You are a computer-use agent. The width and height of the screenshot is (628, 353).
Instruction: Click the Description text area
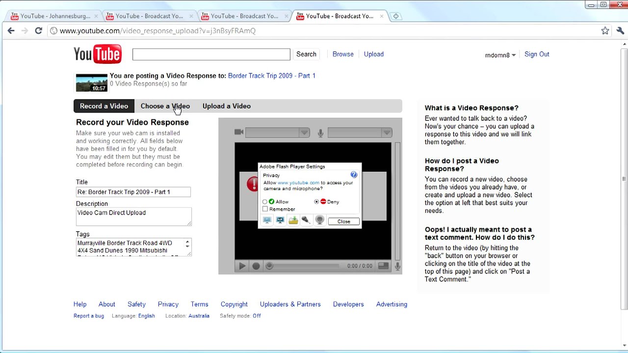point(133,216)
